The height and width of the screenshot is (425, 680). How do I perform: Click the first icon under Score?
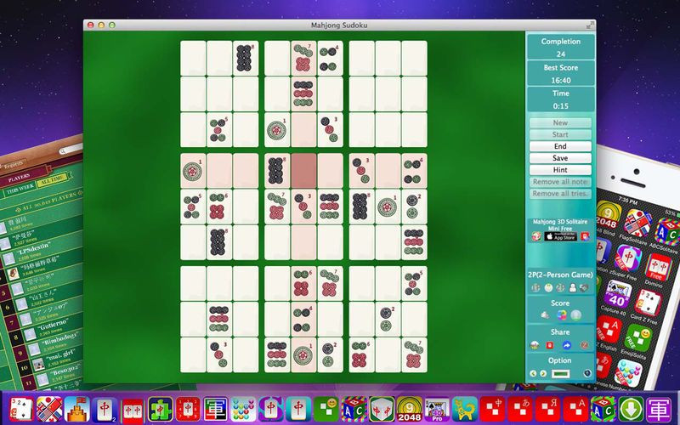(545, 315)
